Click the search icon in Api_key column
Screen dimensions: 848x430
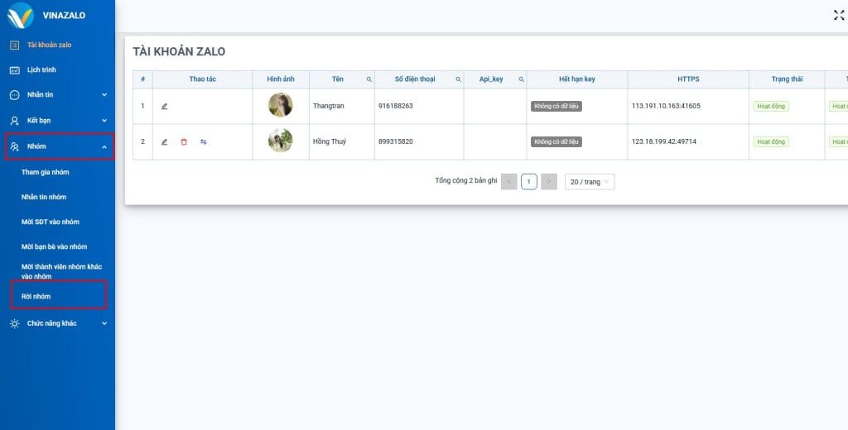[x=521, y=79]
